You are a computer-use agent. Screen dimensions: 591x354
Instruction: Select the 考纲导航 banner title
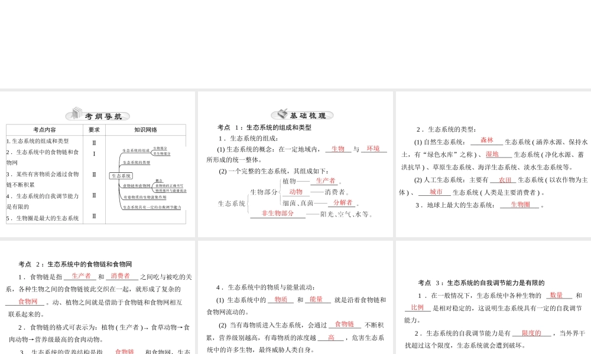click(103, 116)
